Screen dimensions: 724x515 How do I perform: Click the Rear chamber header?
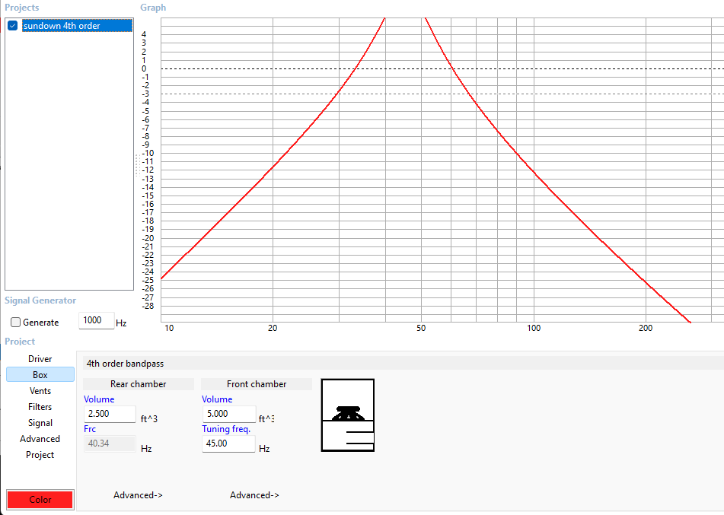coord(138,384)
